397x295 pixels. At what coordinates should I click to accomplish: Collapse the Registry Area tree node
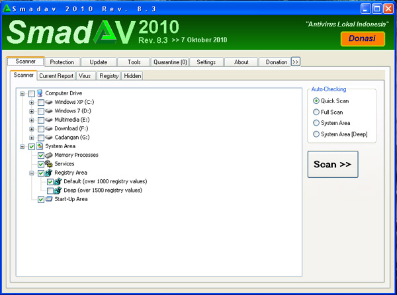pos(31,173)
